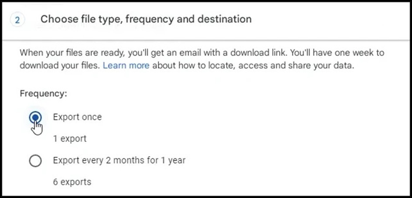This screenshot has height=198, width=412.
Task: Click the "Export once" label text
Action: click(x=77, y=117)
